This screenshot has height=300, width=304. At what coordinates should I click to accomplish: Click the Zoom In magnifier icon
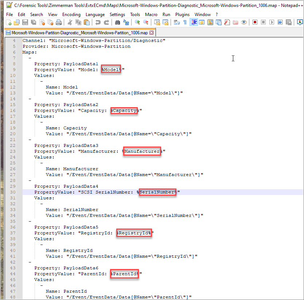click(x=137, y=23)
